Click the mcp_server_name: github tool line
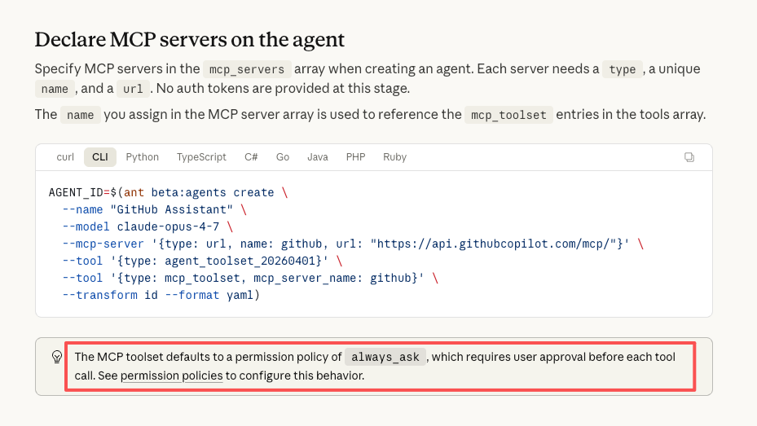The width and height of the screenshot is (757, 426). pos(250,278)
